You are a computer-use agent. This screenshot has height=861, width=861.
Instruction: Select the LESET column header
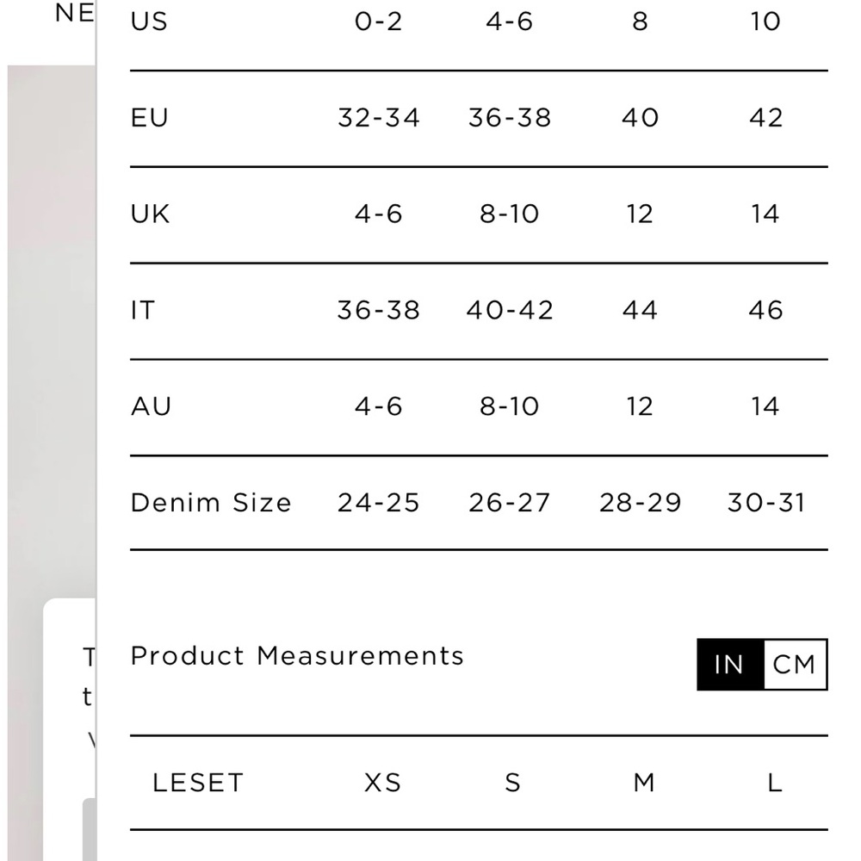tap(198, 783)
